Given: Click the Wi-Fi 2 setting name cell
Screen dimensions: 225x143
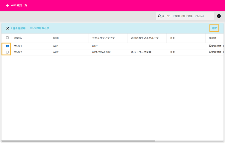Looking at the screenshot, I should tap(18, 52).
